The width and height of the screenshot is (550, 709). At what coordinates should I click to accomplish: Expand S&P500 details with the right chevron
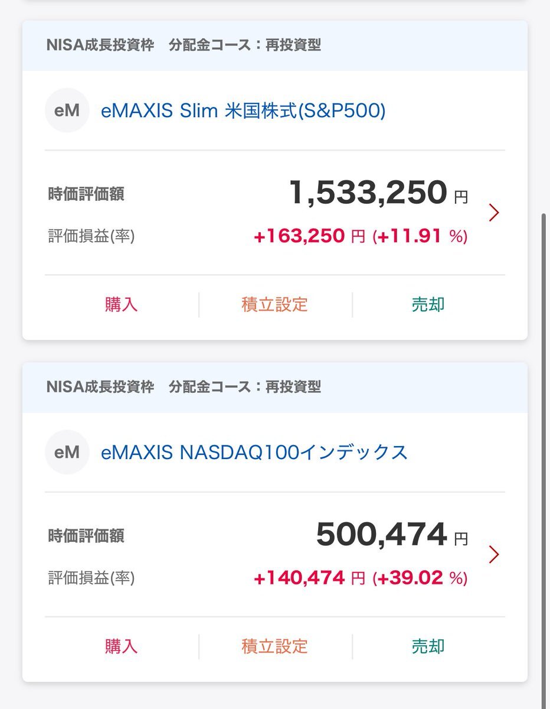[x=494, y=213]
